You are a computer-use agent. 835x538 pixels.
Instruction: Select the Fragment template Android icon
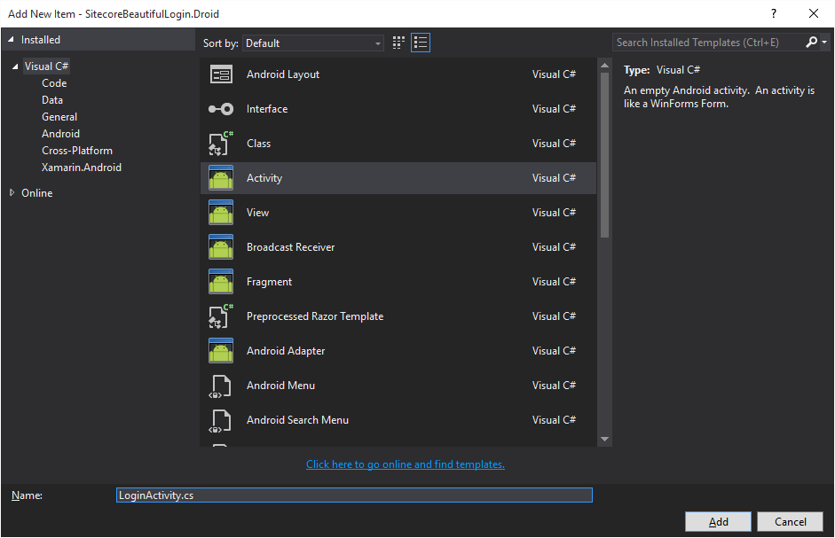[221, 282]
